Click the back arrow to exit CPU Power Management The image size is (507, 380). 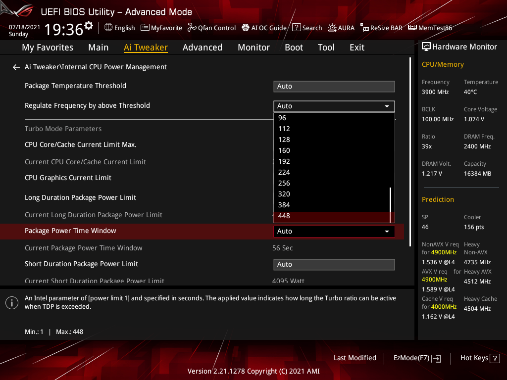(x=16, y=66)
